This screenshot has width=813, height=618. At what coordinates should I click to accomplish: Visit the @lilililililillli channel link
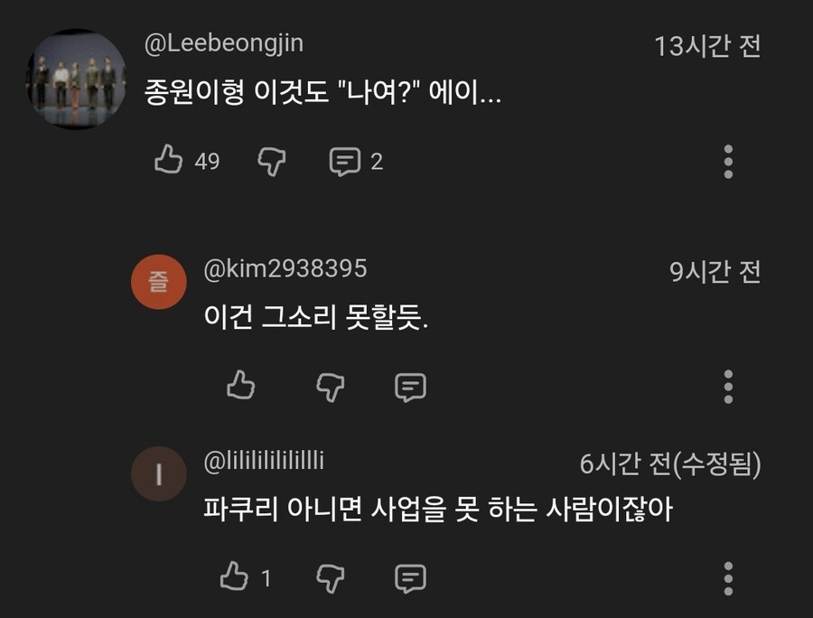tap(264, 462)
